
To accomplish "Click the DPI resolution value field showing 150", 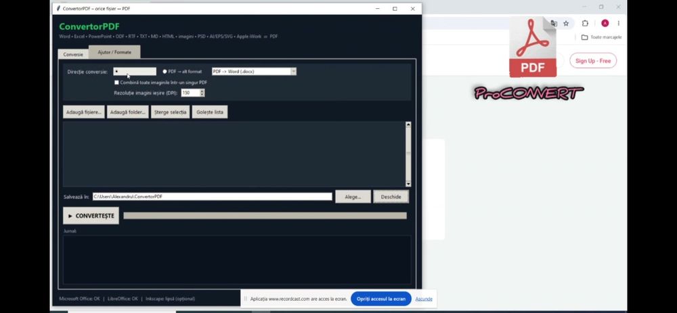I will (190, 93).
